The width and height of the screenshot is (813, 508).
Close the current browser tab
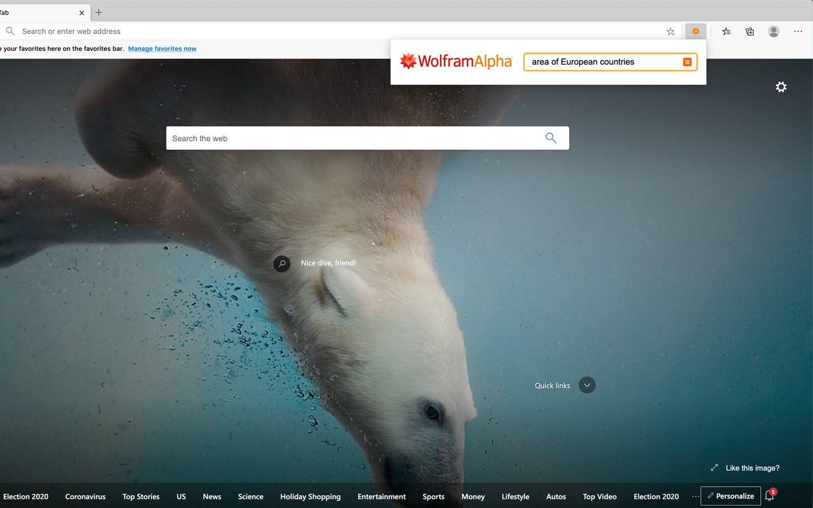click(x=81, y=13)
